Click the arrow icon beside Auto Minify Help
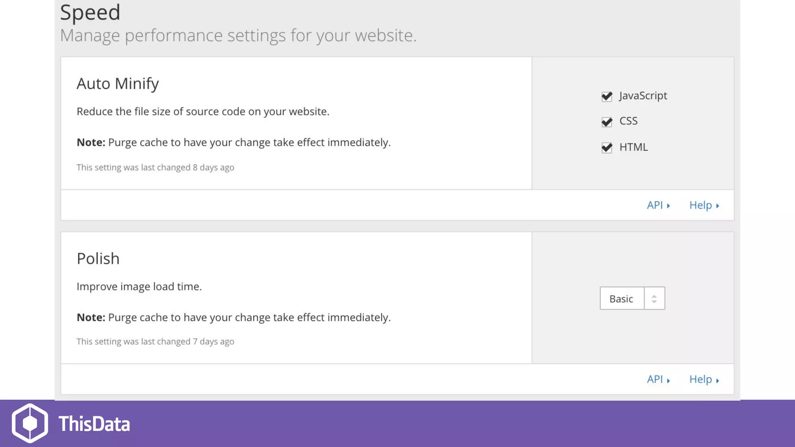This screenshot has width=795, height=447. [717, 206]
